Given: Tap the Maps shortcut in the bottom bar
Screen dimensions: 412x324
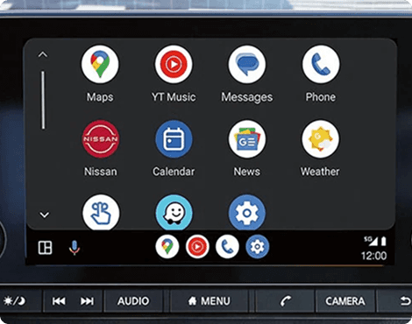Looking at the screenshot, I should (167, 247).
